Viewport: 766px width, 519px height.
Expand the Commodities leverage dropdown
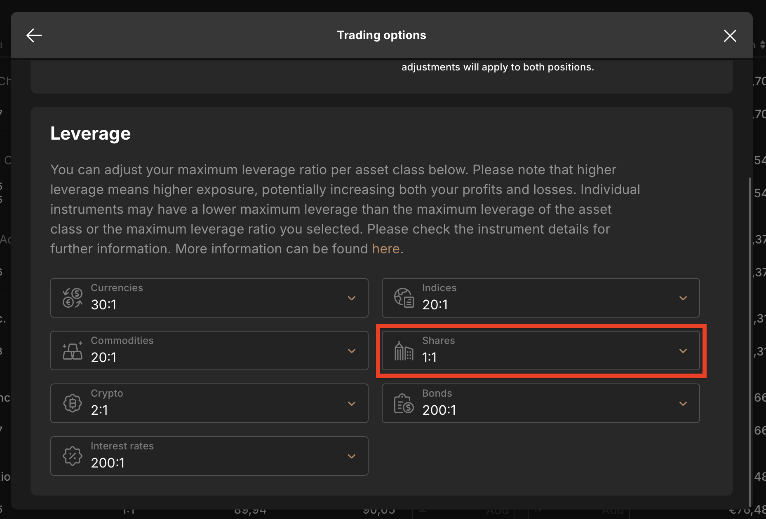pos(352,351)
